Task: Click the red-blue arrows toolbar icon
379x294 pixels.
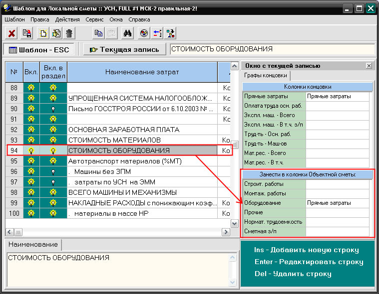Action: [157, 33]
